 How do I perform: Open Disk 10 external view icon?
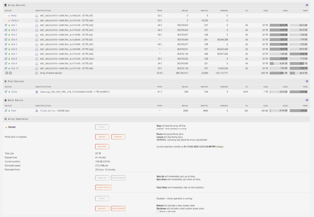(x=6, y=68)
